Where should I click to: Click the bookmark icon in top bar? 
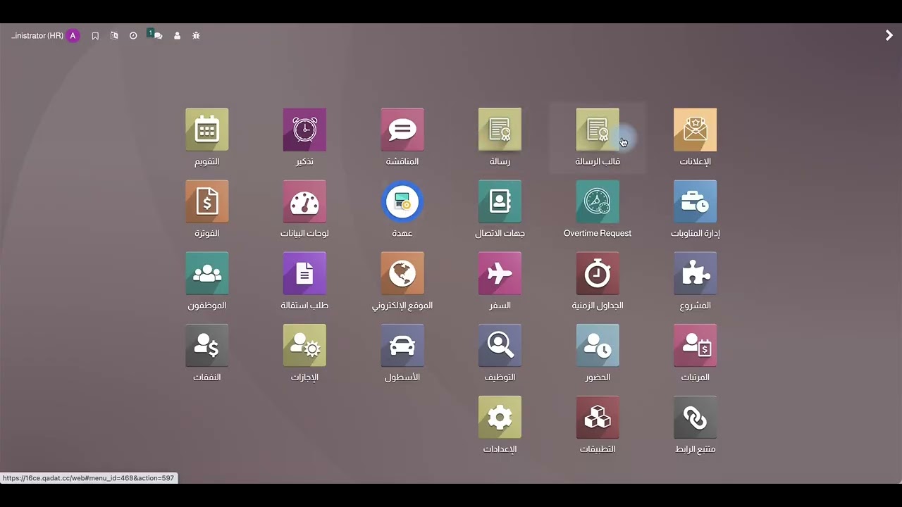(95, 36)
